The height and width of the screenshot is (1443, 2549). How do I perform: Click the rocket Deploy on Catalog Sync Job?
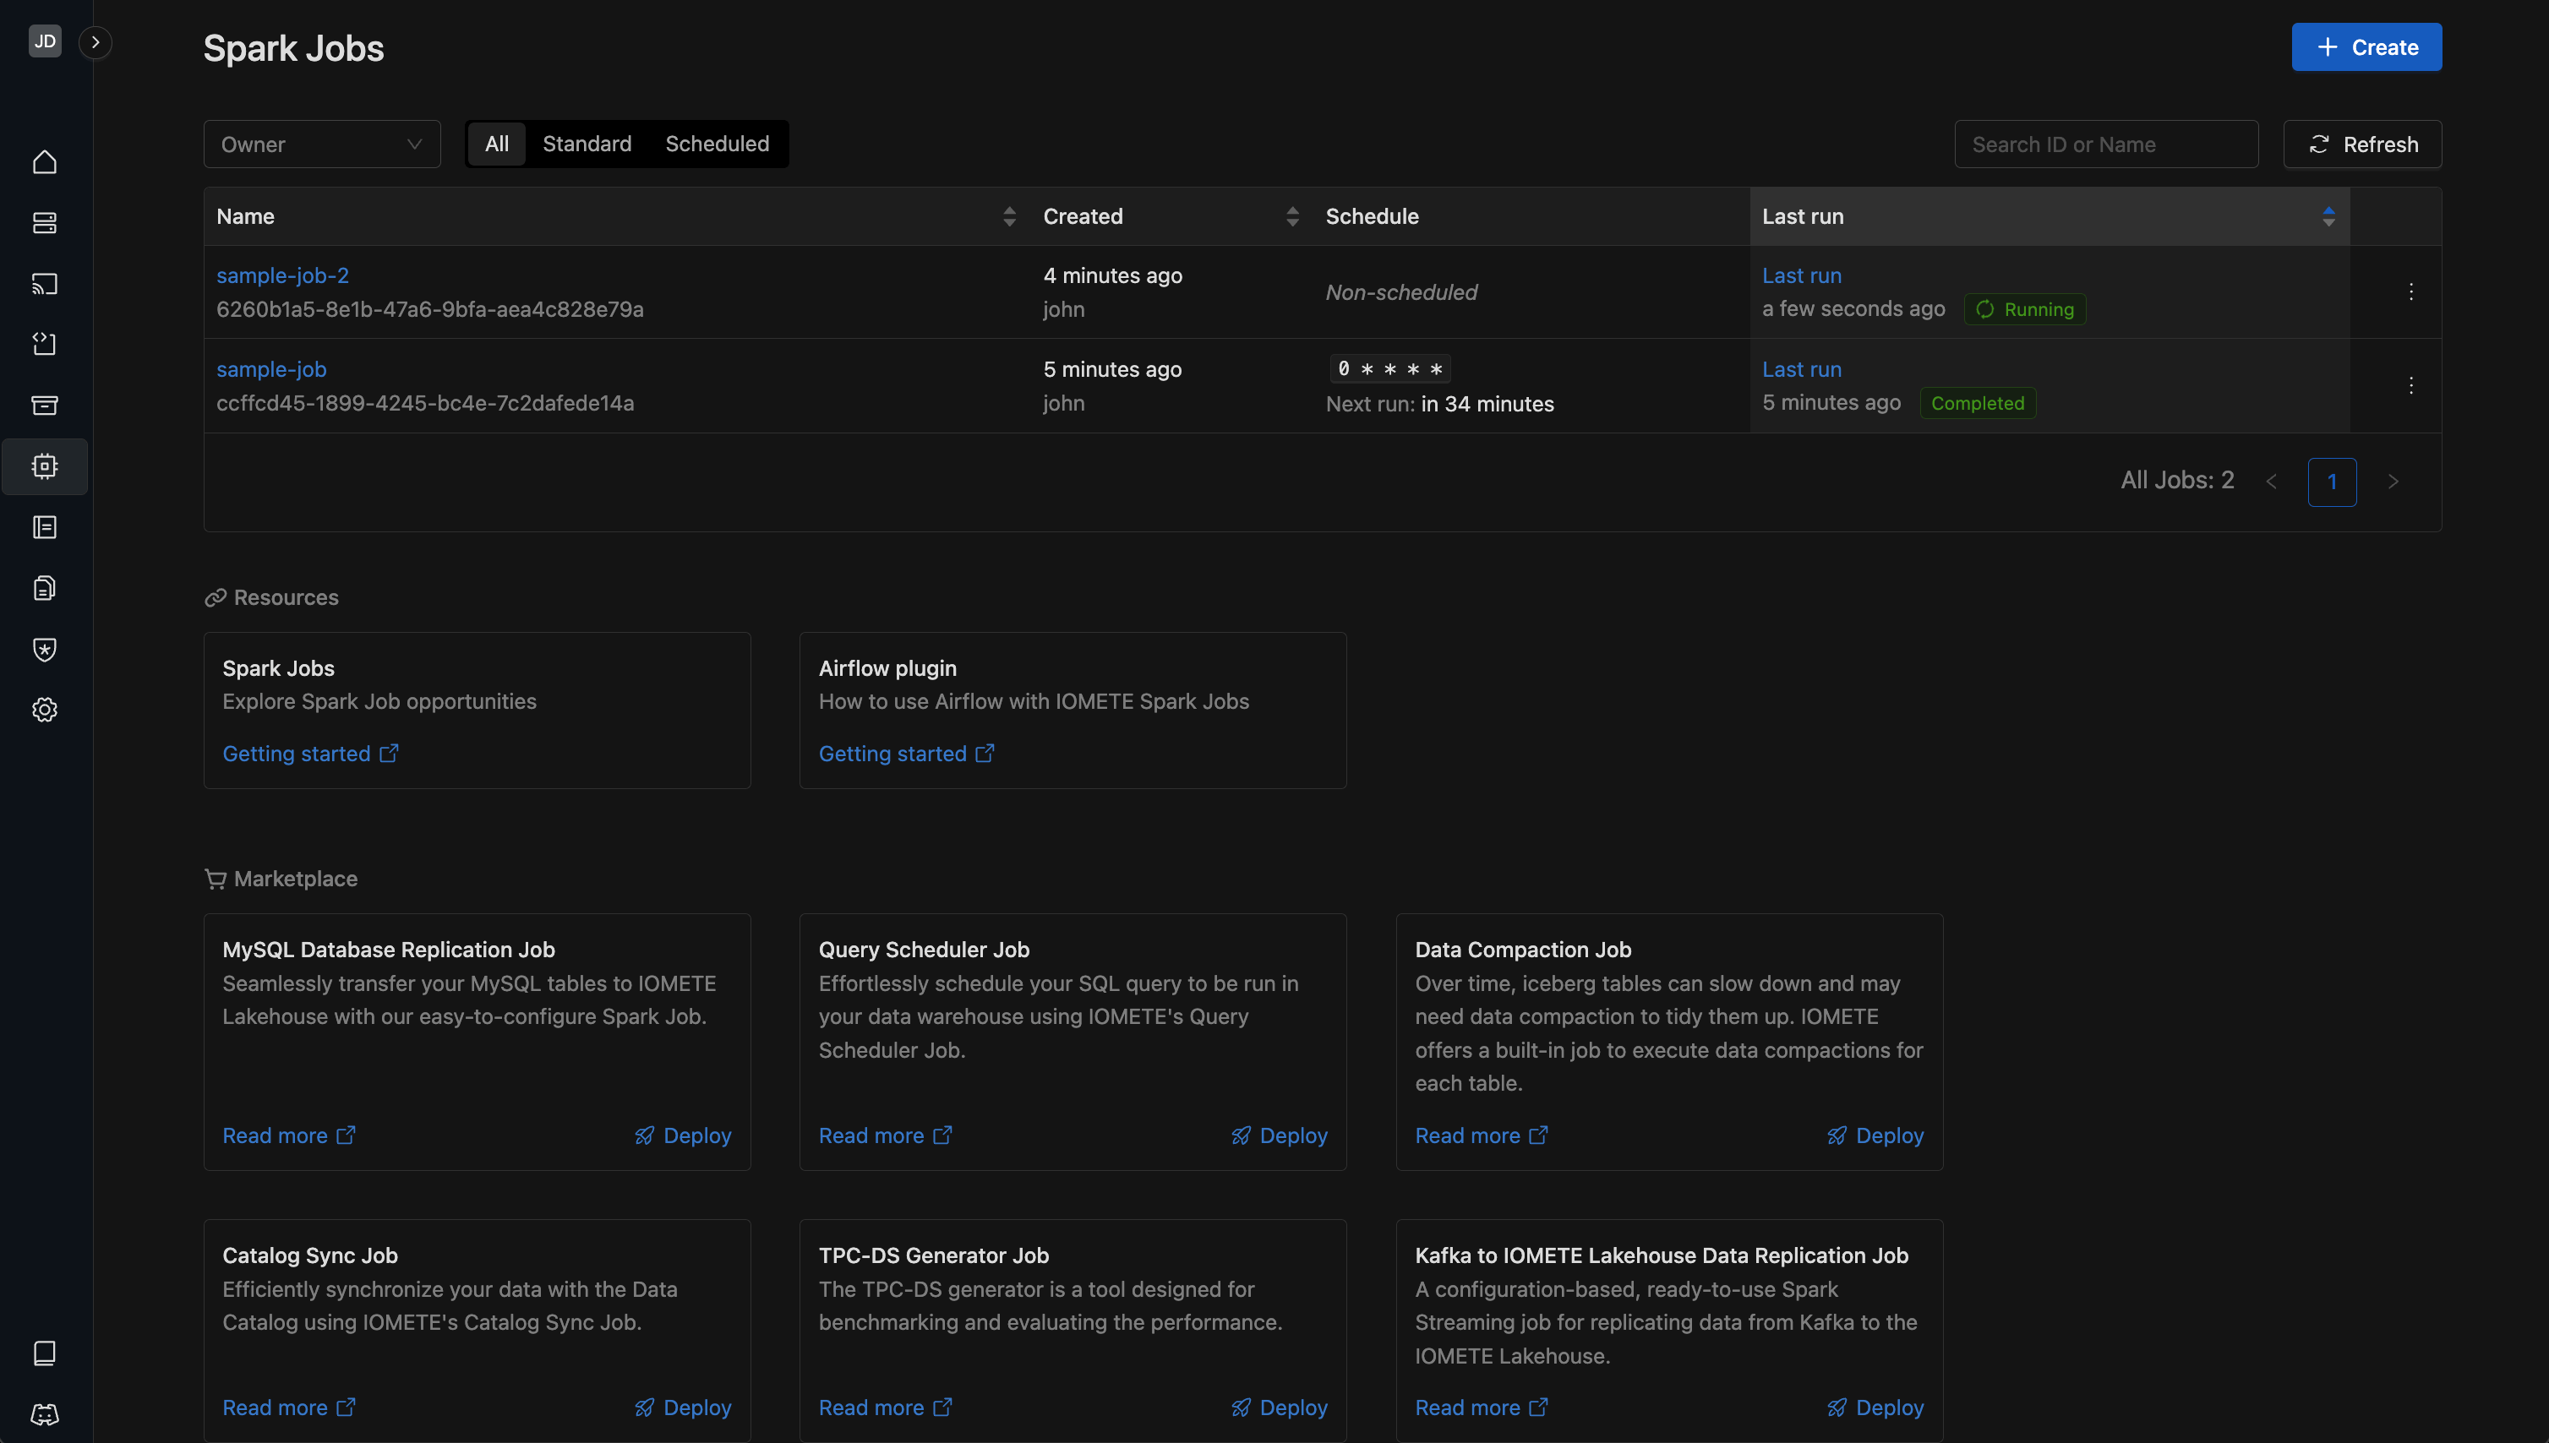[683, 1408]
